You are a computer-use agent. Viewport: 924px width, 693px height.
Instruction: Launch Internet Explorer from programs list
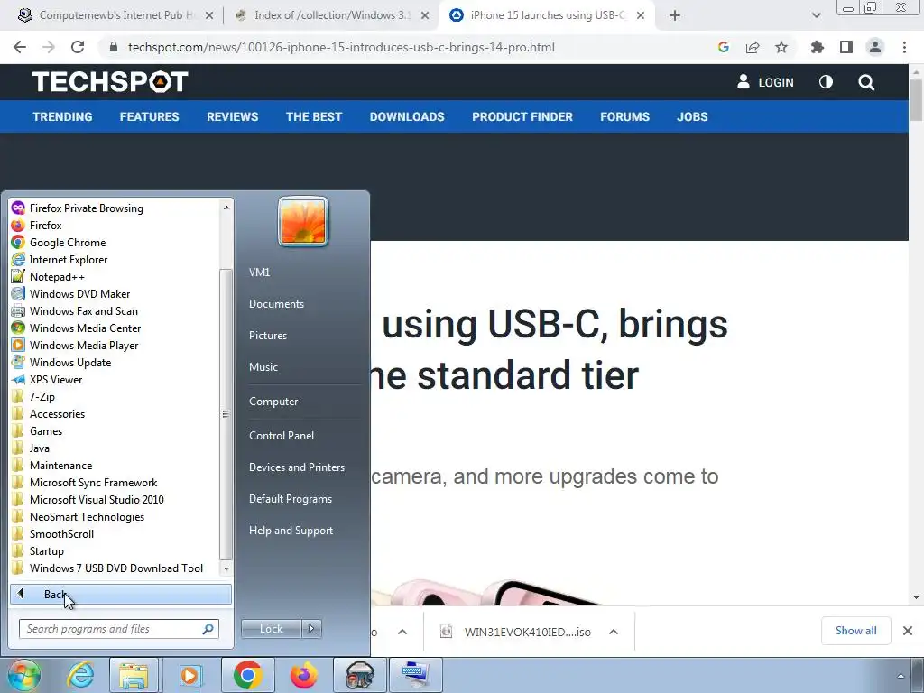click(69, 259)
